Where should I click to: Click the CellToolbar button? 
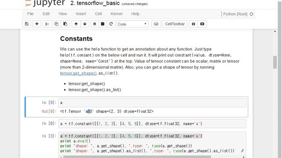point(175,24)
